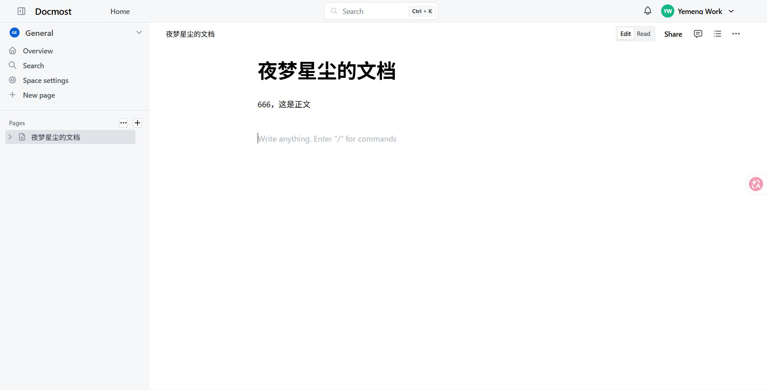The height and width of the screenshot is (390, 767).
Task: Select 夜梦星尘的文档 in the Pages list
Action: pyautogui.click(x=56, y=137)
